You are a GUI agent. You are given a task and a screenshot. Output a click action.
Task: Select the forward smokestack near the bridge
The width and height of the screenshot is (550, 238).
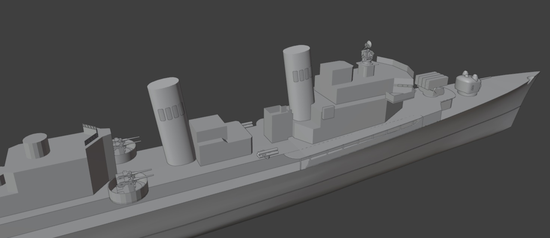coord(298,83)
